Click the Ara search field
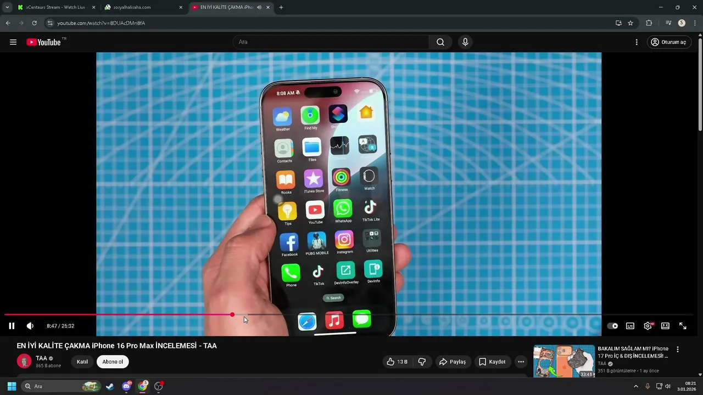The height and width of the screenshot is (395, 703). click(331, 42)
